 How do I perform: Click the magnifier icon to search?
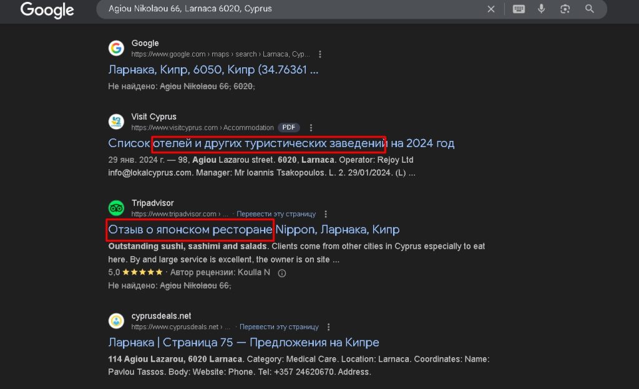point(589,9)
